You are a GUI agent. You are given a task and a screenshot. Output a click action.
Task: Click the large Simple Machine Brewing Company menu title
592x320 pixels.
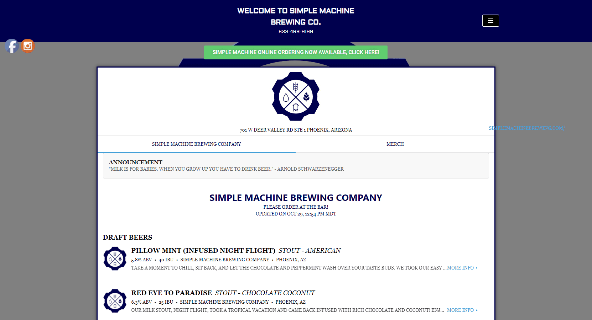tap(296, 198)
